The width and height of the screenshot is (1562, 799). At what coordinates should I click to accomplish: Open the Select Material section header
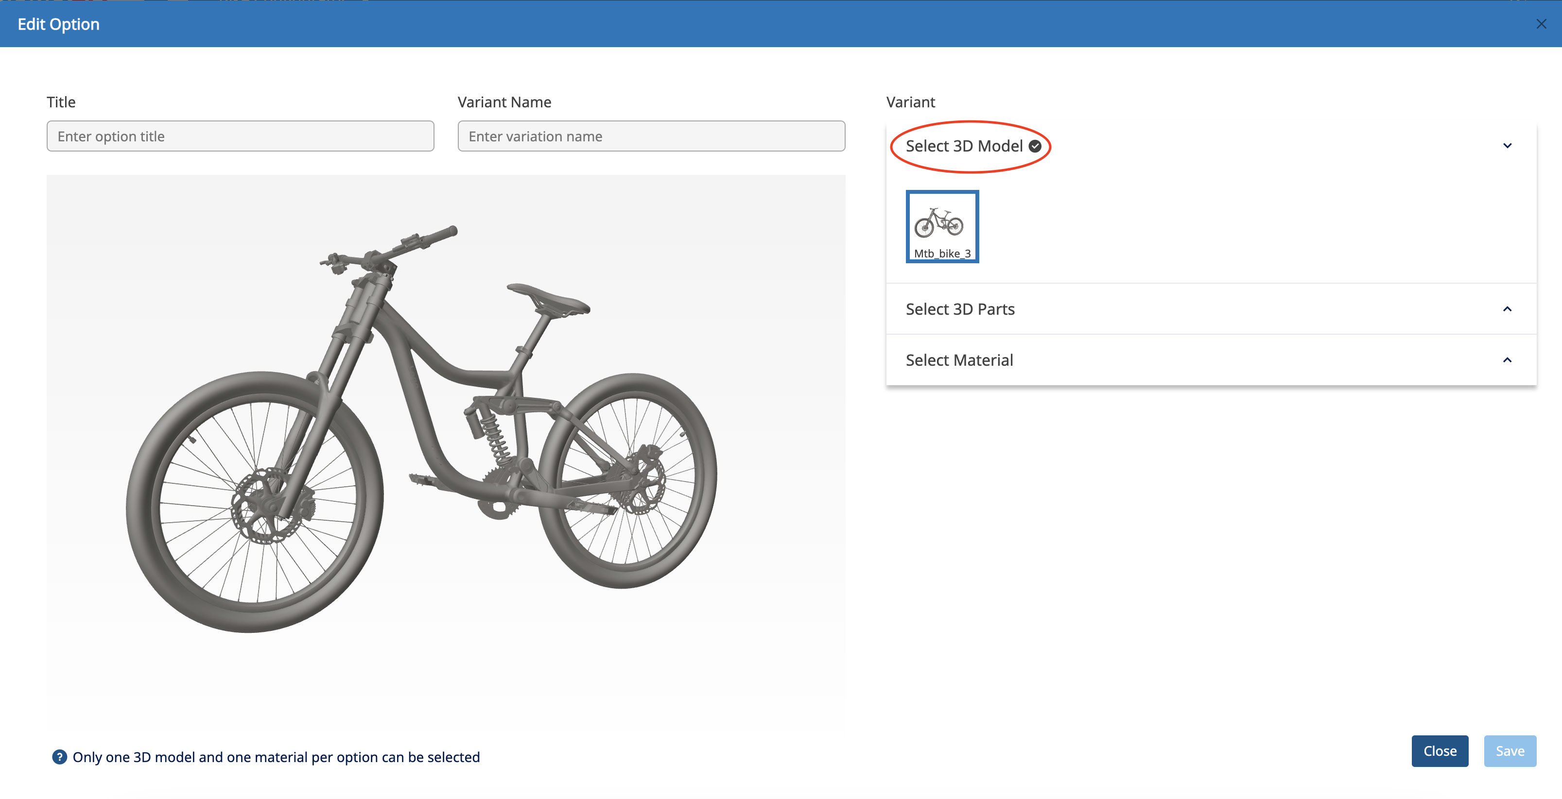tap(959, 360)
